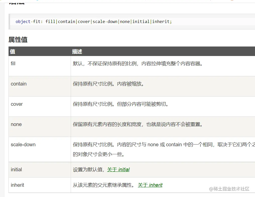
Task: Click the none value cell
Action: coord(40,127)
